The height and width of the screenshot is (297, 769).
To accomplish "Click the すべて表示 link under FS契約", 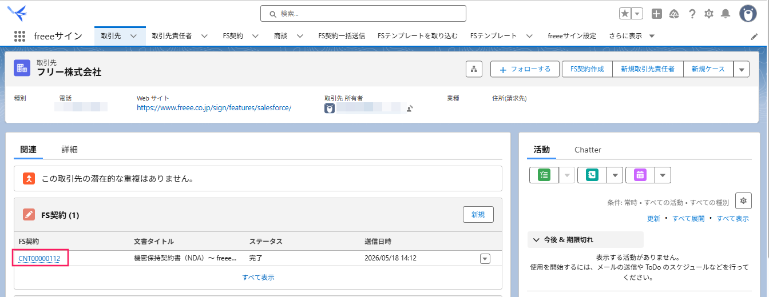I will pyautogui.click(x=258, y=278).
